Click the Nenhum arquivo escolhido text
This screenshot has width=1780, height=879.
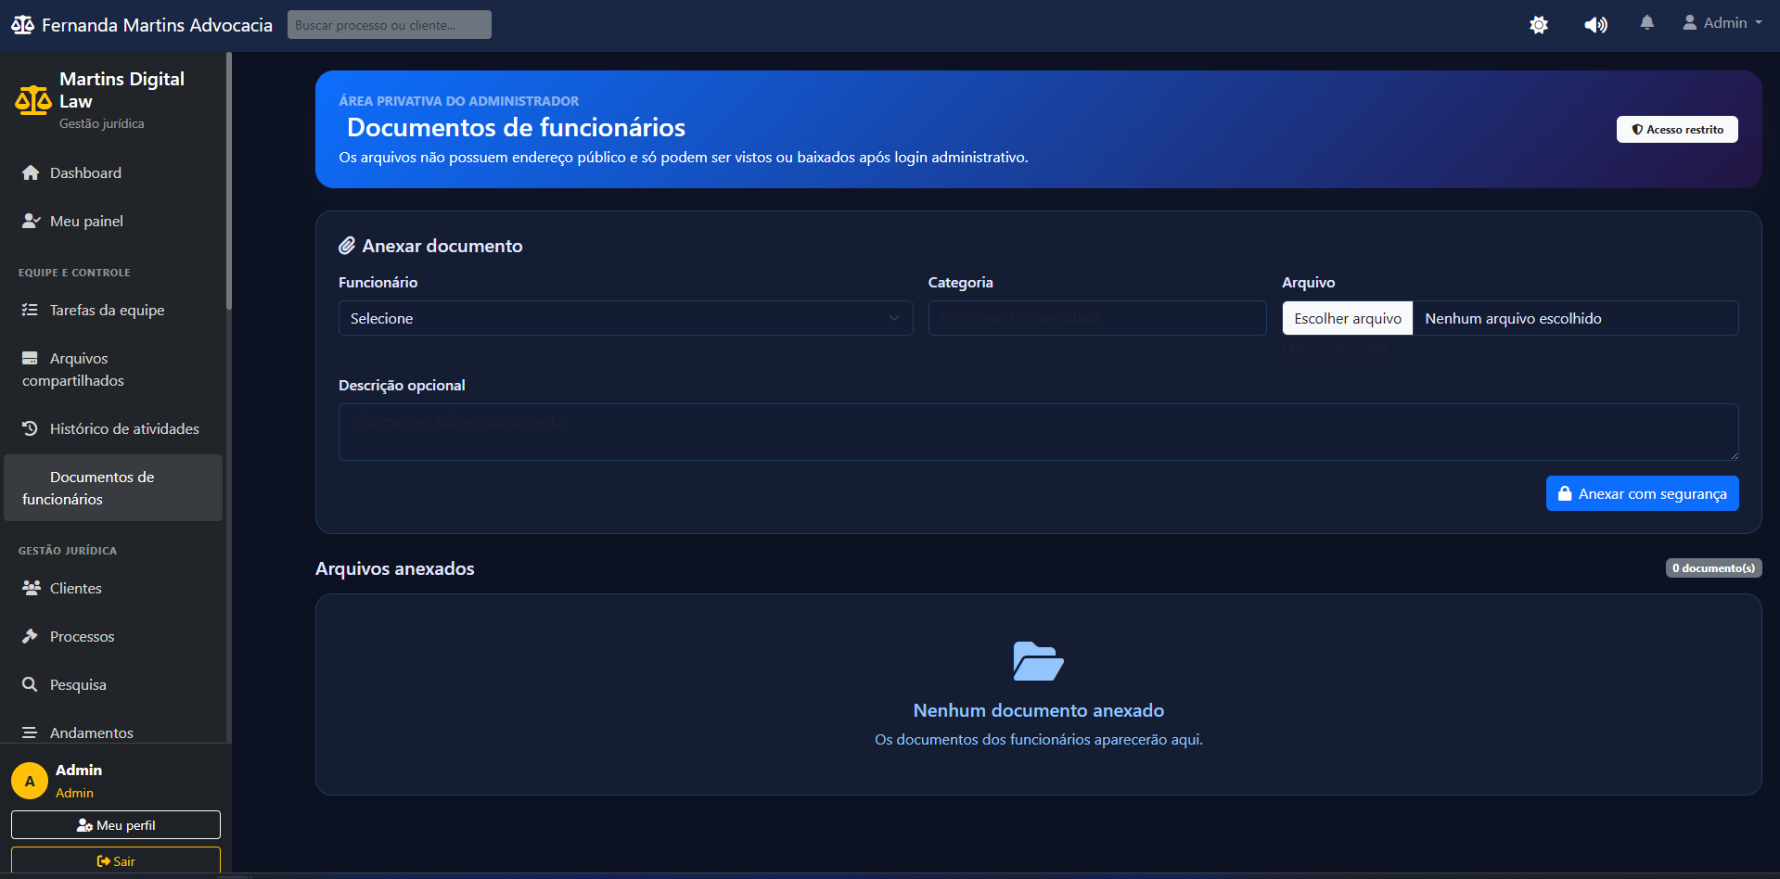[x=1513, y=318]
